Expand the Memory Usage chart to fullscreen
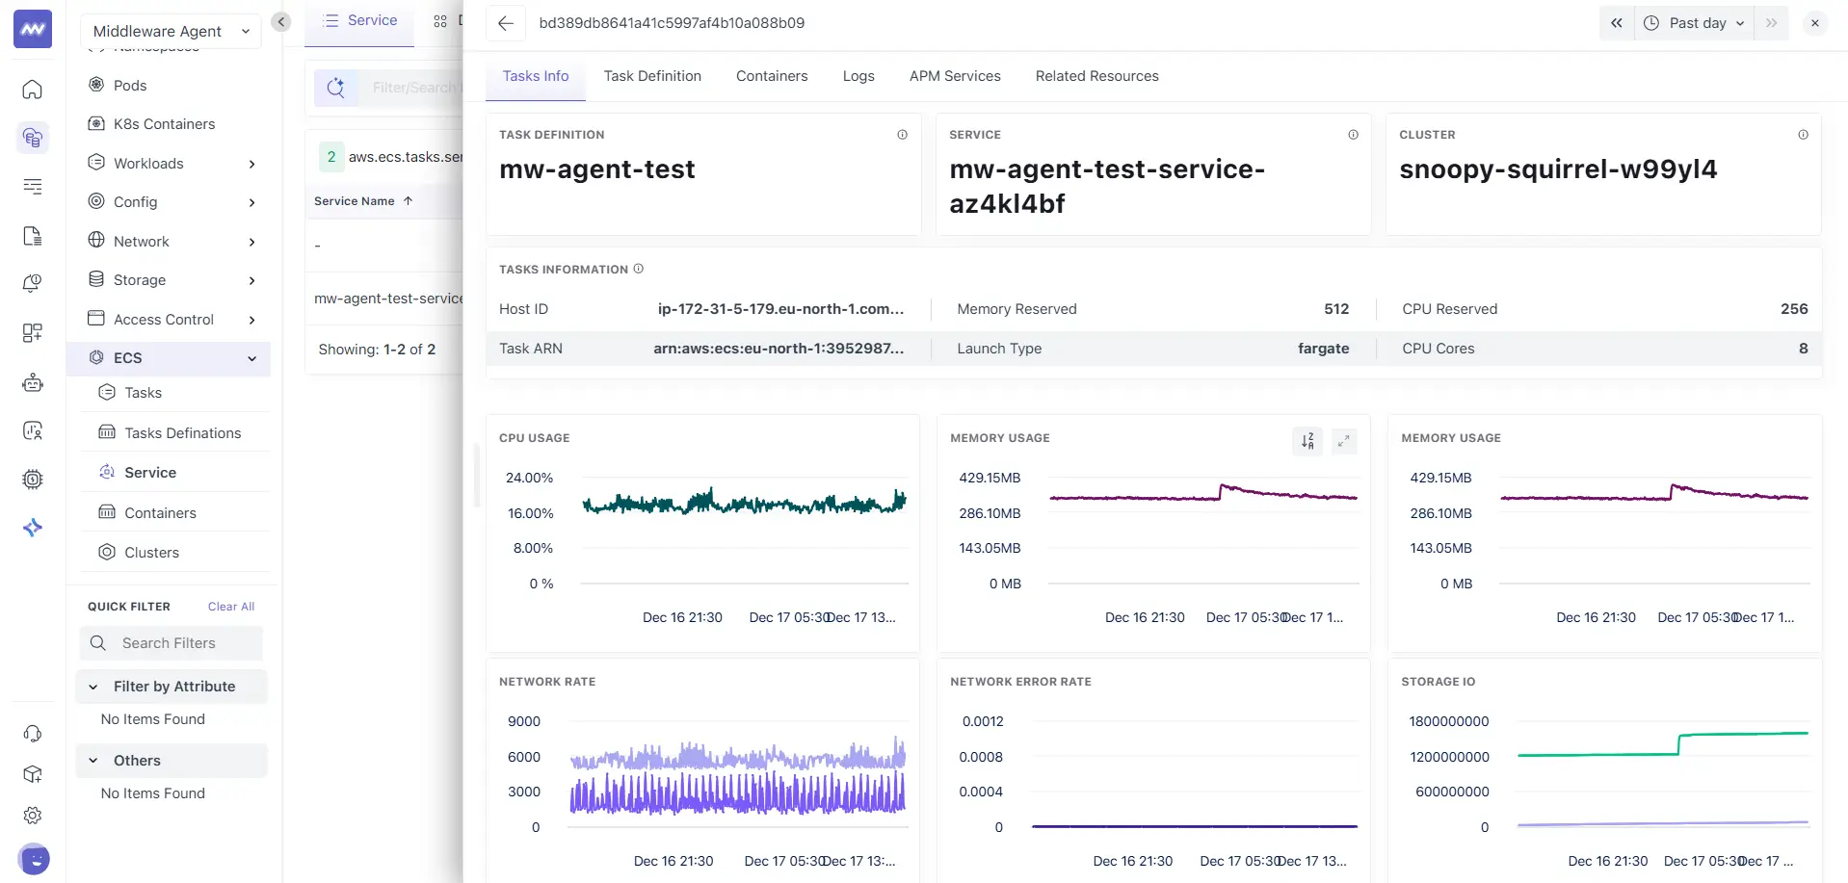Image resolution: width=1848 pixels, height=883 pixels. [1343, 440]
